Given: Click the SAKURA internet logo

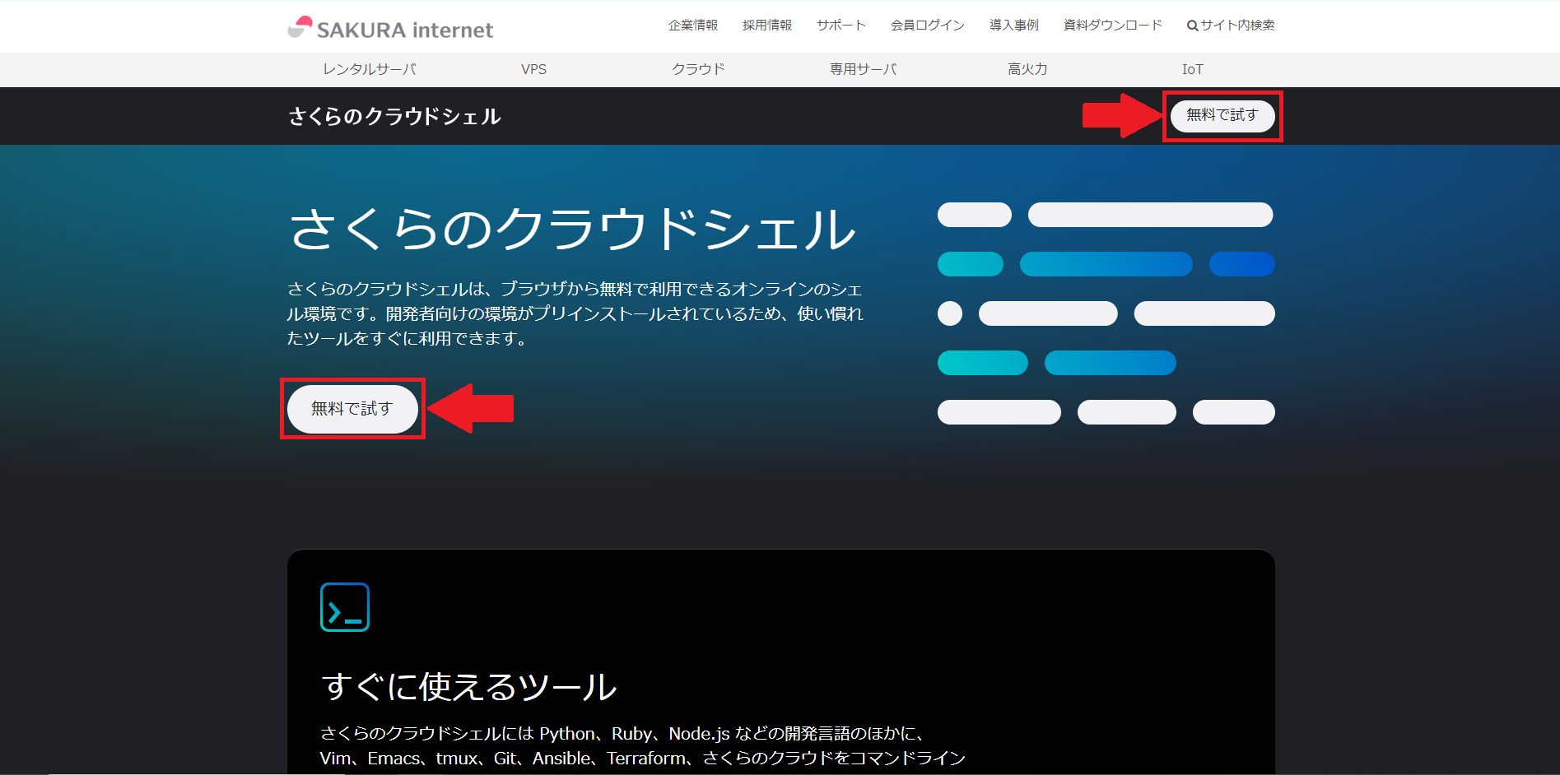Looking at the screenshot, I should point(390,28).
